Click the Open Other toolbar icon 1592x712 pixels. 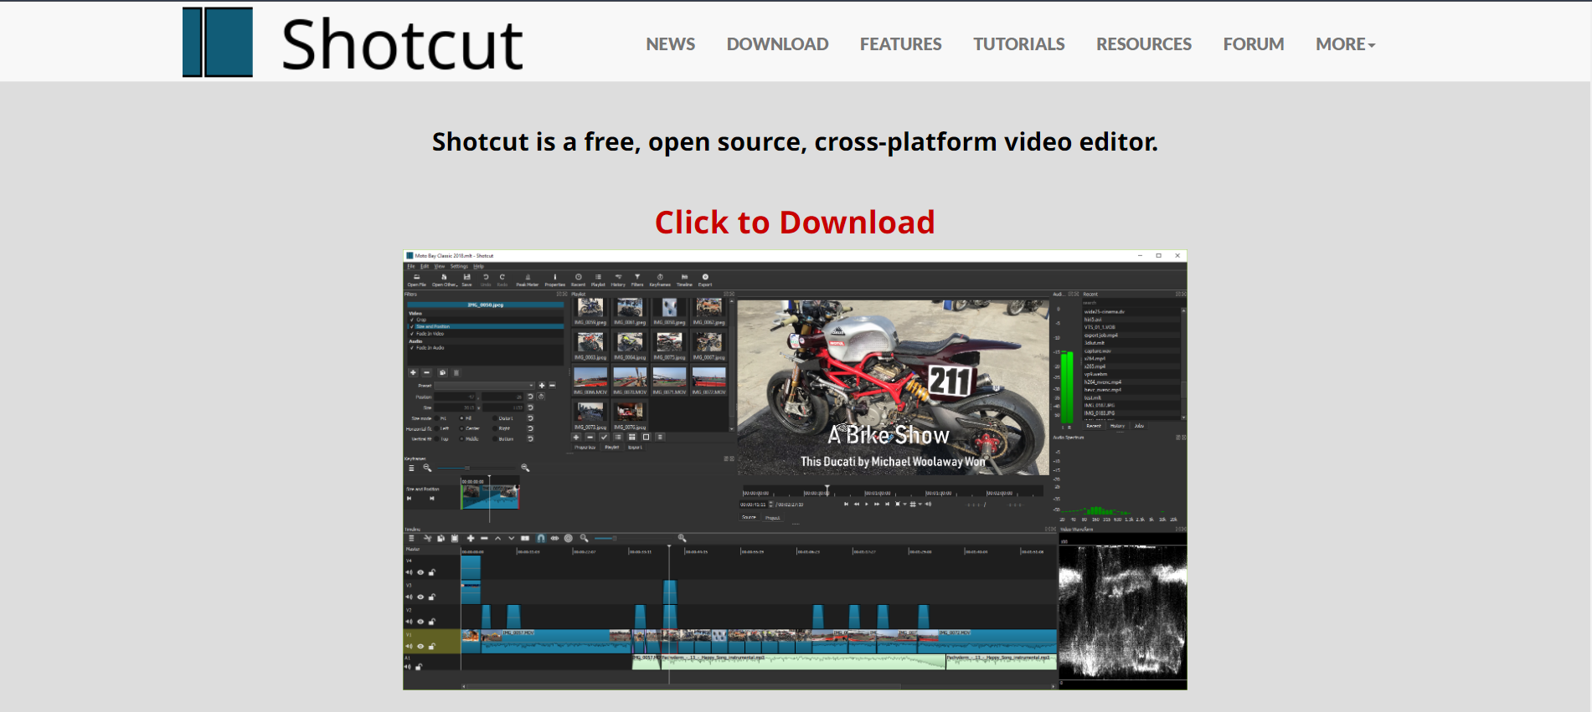445,279
